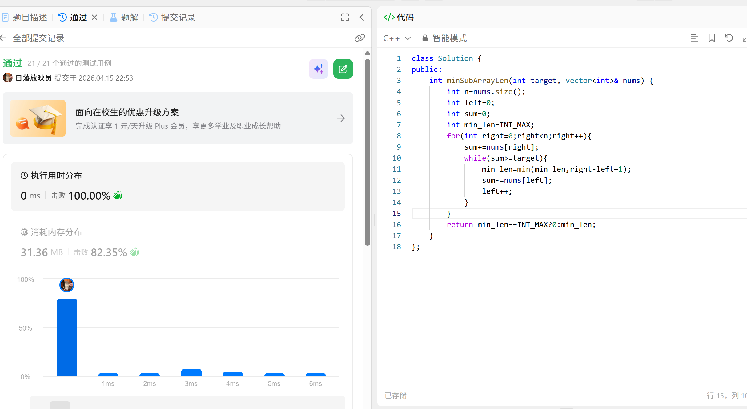This screenshot has width=747, height=409.
Task: Click the fullscreen expand icon in left panel
Action: click(x=345, y=17)
